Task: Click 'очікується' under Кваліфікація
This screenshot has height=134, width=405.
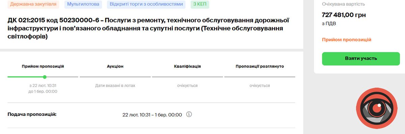Action: [x=187, y=86]
